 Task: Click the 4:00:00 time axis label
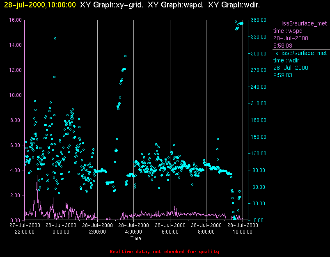pos(133,232)
